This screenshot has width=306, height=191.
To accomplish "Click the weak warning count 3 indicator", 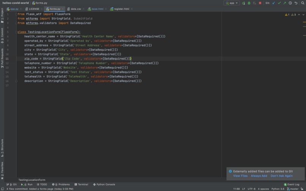I will [x=293, y=15].
